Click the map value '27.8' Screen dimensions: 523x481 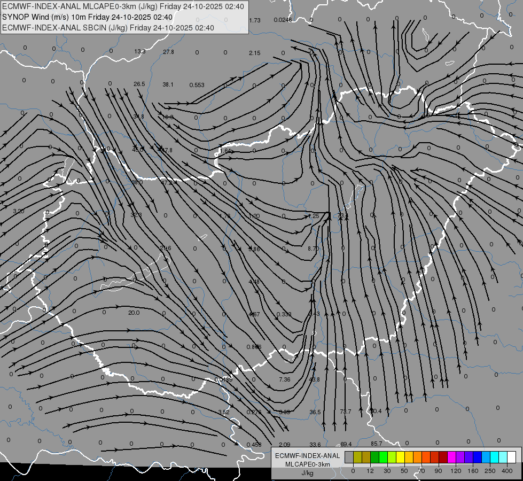coord(168,52)
